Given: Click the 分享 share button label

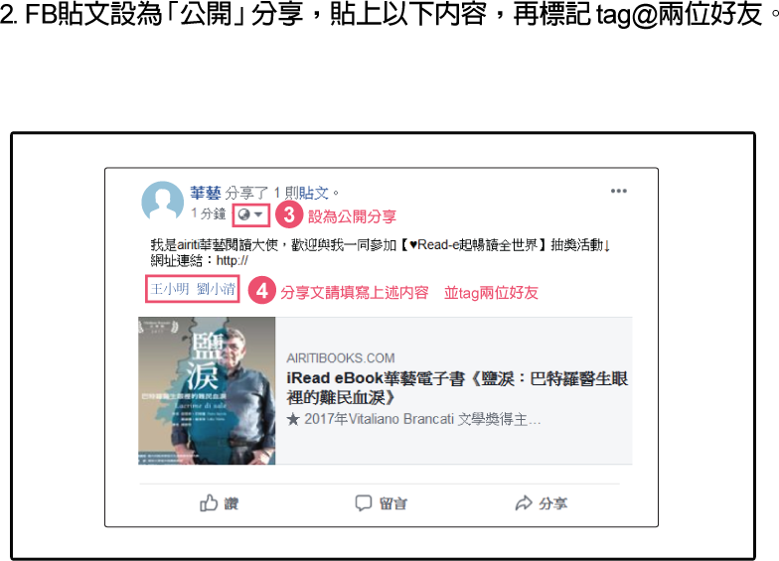Looking at the screenshot, I should pyautogui.click(x=552, y=504).
